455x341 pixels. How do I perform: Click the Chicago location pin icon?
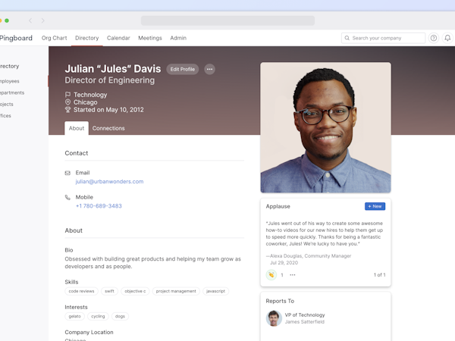tap(67, 102)
